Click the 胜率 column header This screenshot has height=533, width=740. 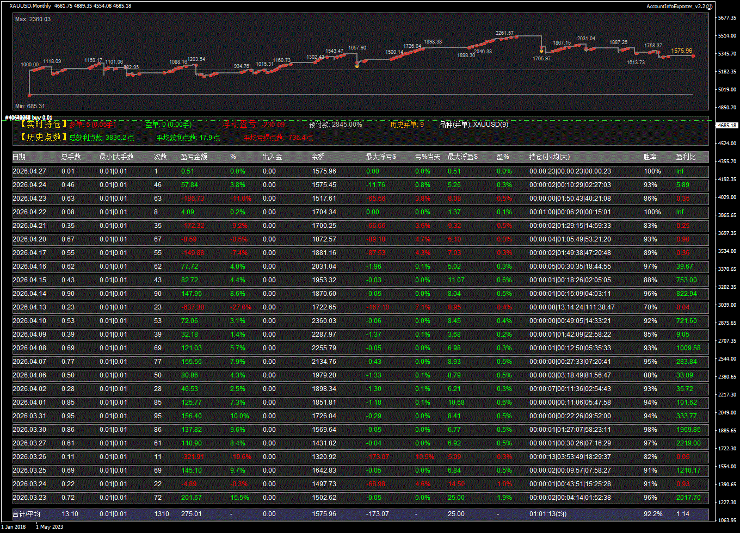(650, 157)
